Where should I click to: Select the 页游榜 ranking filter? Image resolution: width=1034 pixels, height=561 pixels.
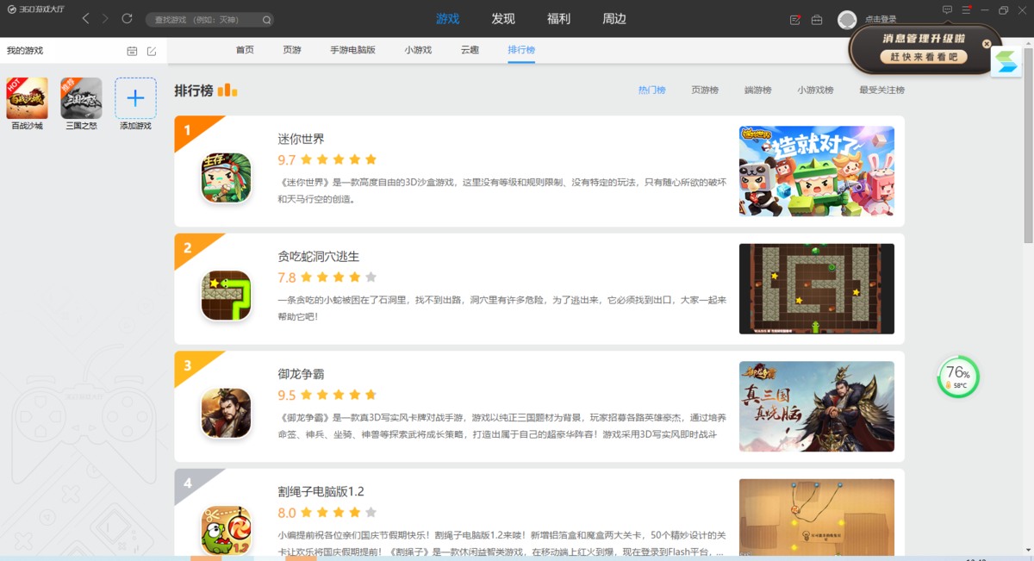(x=705, y=90)
